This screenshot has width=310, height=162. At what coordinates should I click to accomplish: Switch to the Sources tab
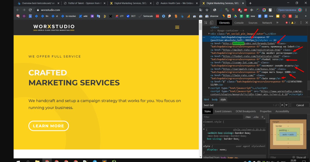pos(253,23)
